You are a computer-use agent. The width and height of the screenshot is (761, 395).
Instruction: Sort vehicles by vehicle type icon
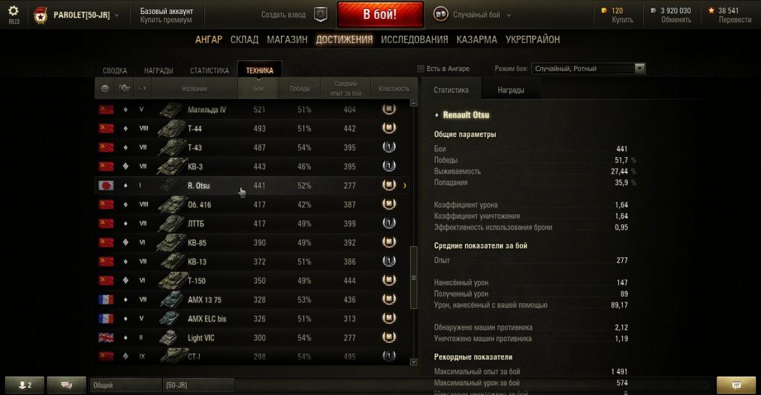click(x=125, y=89)
